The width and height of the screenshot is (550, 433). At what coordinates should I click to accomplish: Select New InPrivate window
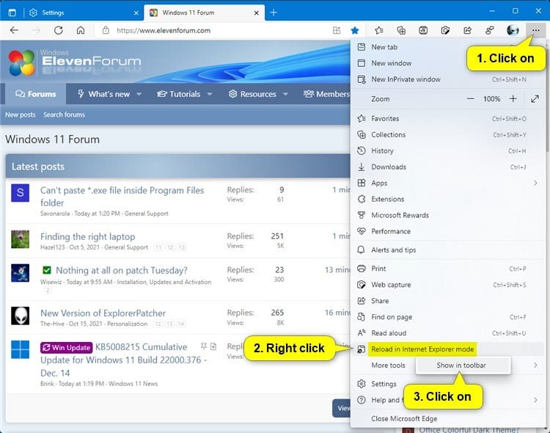tap(447, 79)
